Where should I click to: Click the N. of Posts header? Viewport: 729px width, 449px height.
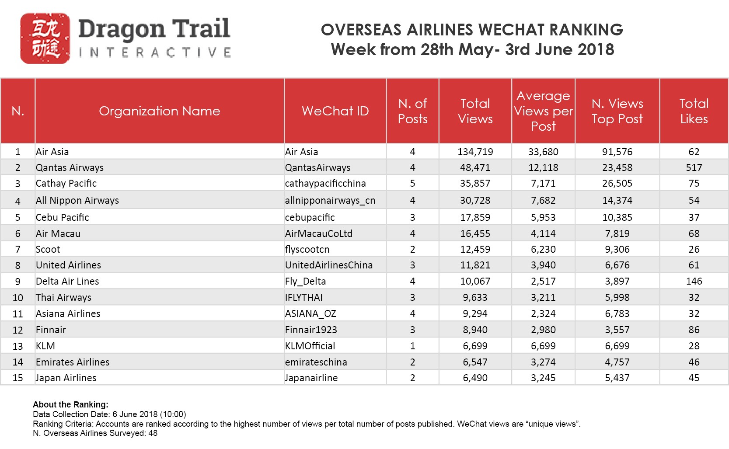pyautogui.click(x=412, y=111)
